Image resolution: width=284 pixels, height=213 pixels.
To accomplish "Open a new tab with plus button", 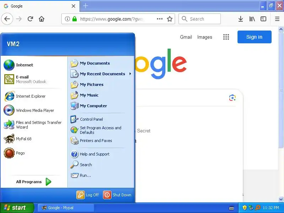I will tap(86, 6).
